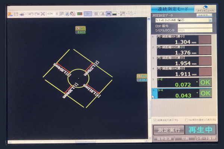Click the [4]1.911mm dimension label on drawing
This screenshot has width=224, height=149.
point(92,91)
